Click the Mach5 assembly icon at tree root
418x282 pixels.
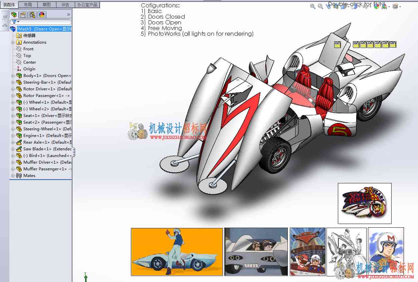[x=13, y=29]
